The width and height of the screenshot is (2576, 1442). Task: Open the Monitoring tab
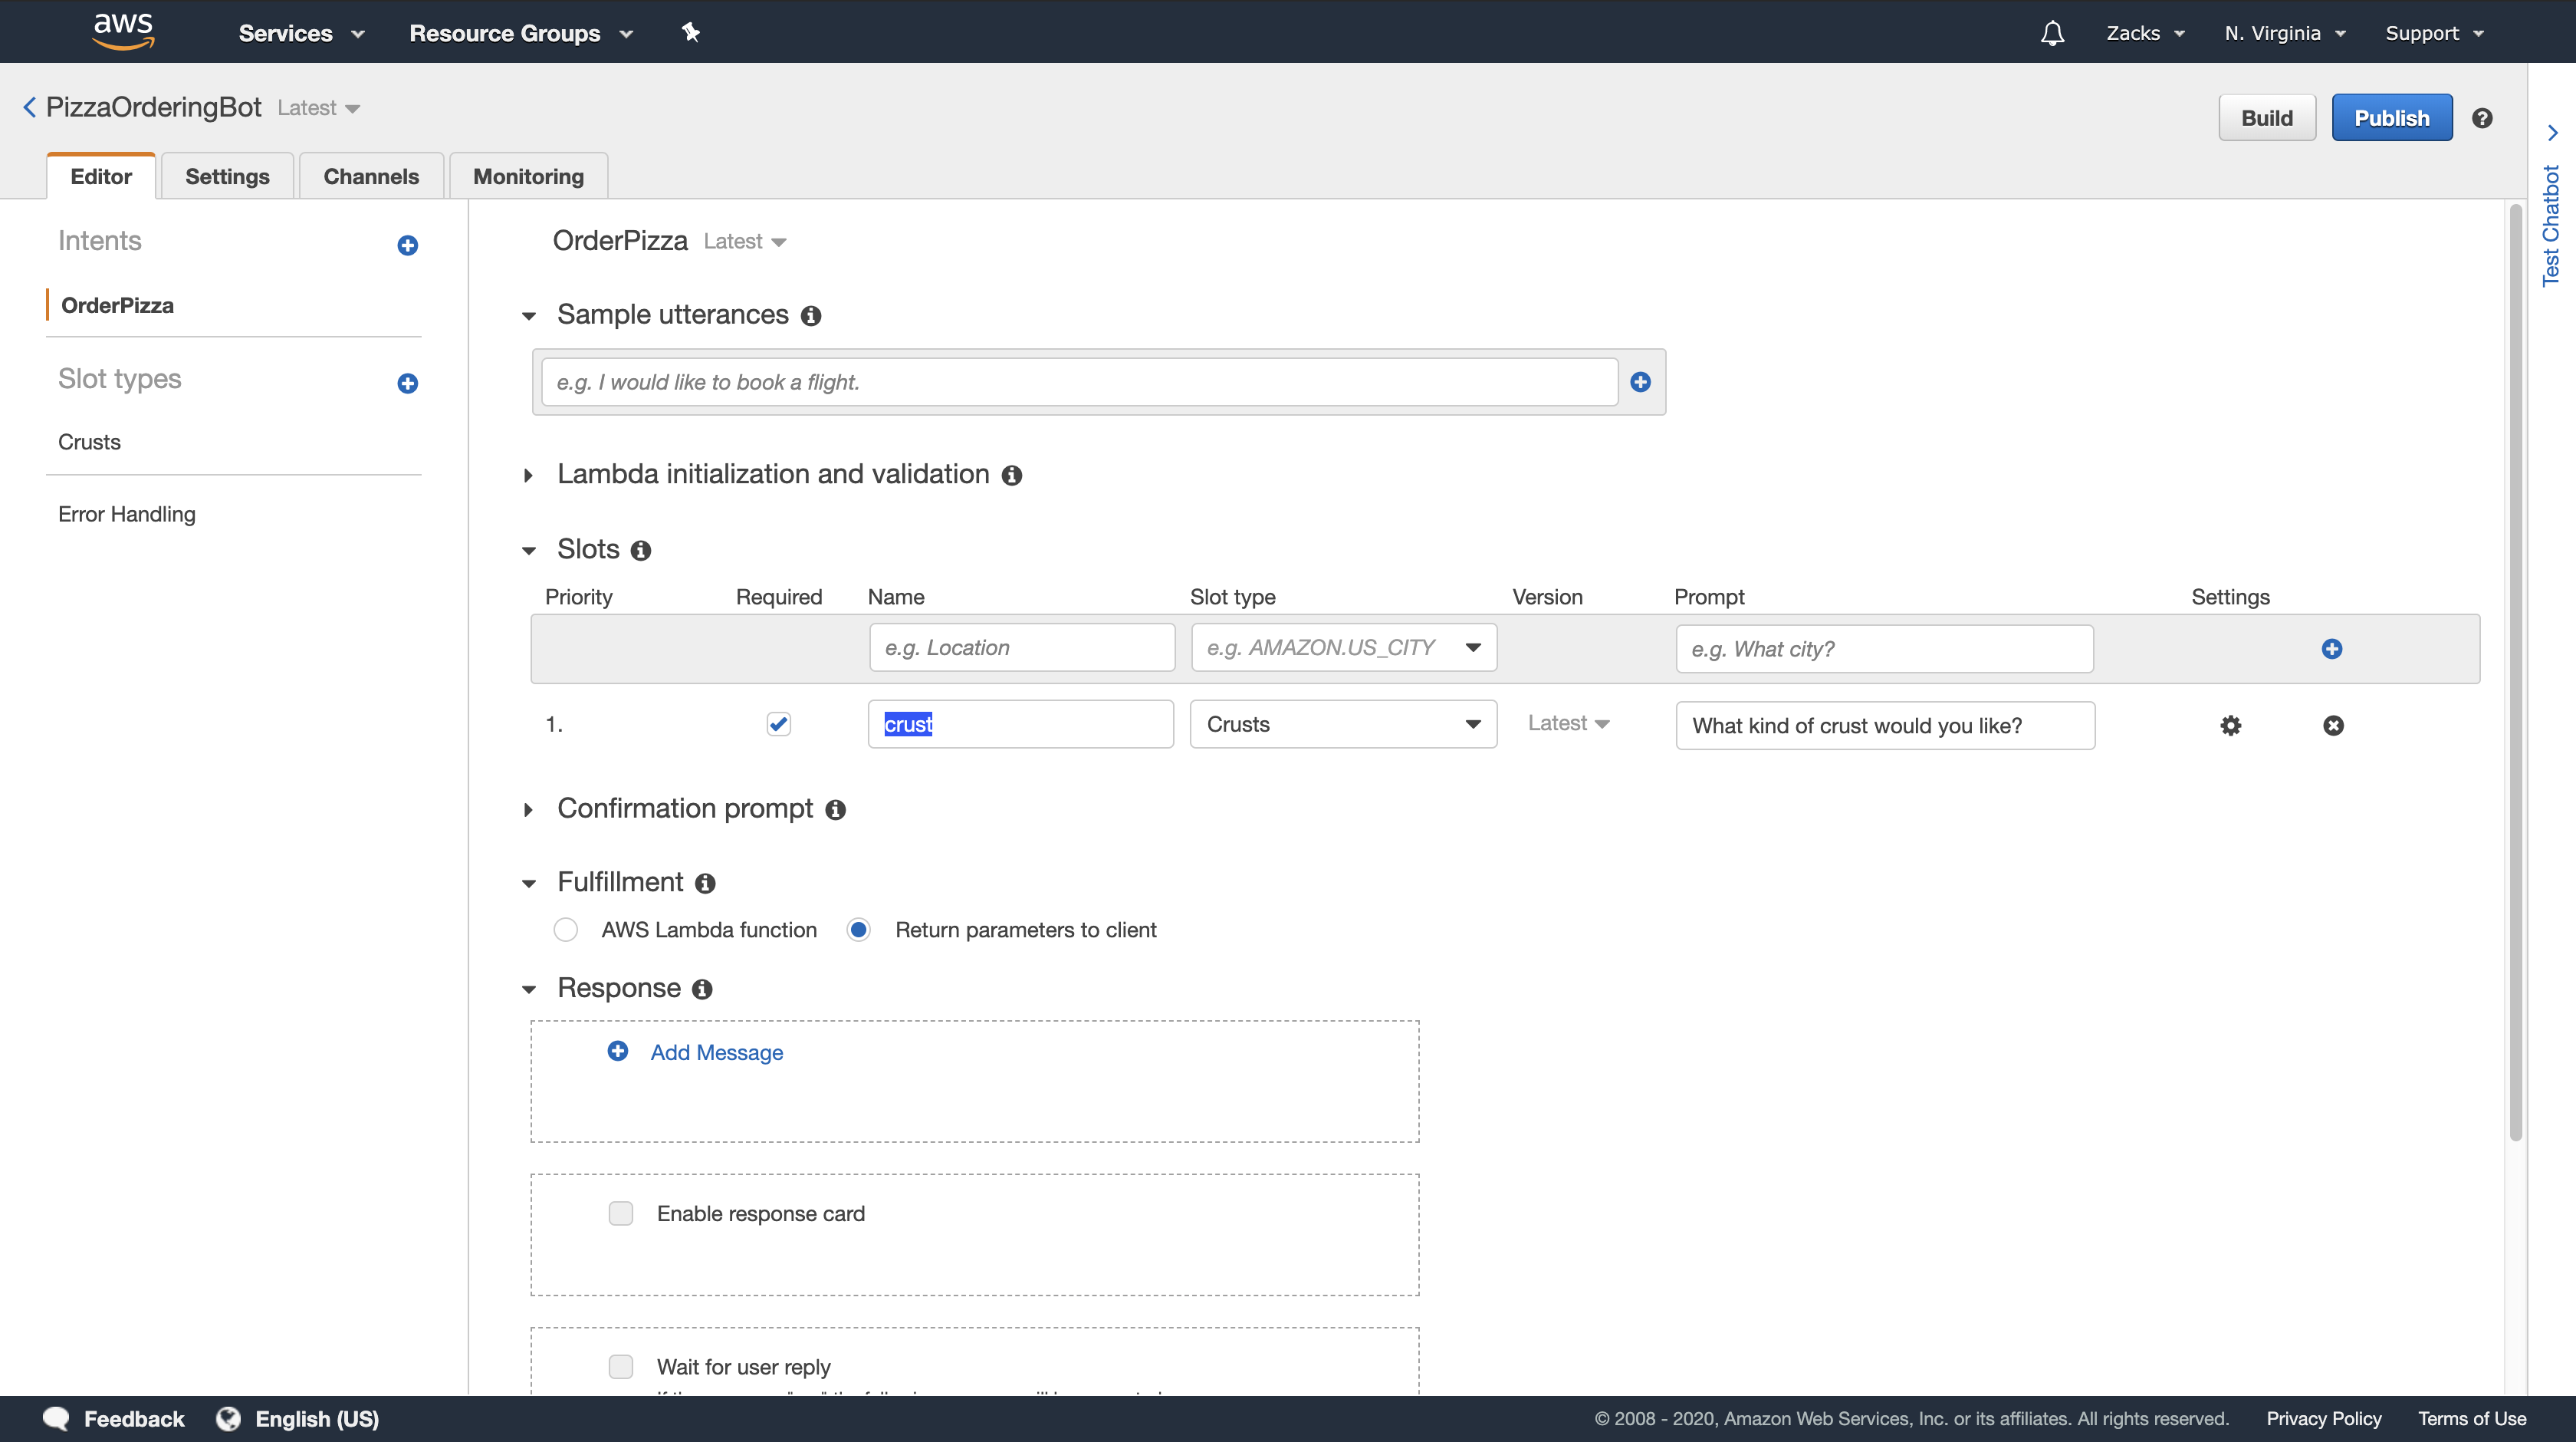[528, 176]
